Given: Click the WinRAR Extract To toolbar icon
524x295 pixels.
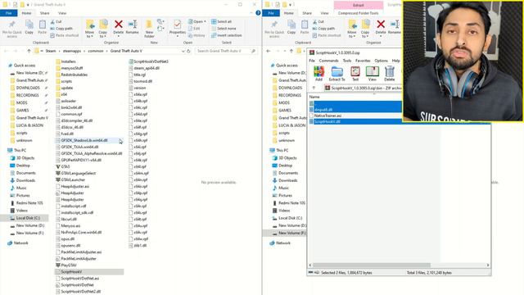Looking at the screenshot, I should pos(337,71).
